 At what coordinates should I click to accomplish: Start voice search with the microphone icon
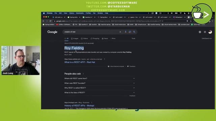pyautogui.click(x=126, y=32)
